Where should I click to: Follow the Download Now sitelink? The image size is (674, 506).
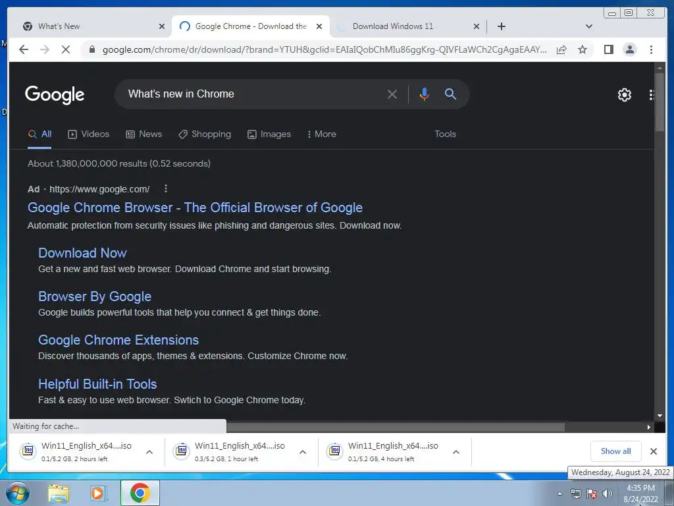(82, 253)
